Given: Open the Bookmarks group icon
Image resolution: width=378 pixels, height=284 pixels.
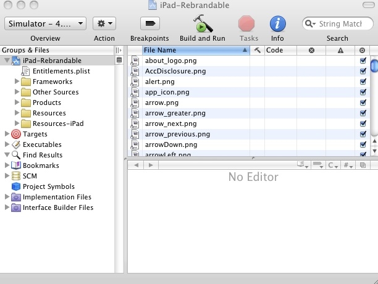Looking at the screenshot, I should [16, 165].
